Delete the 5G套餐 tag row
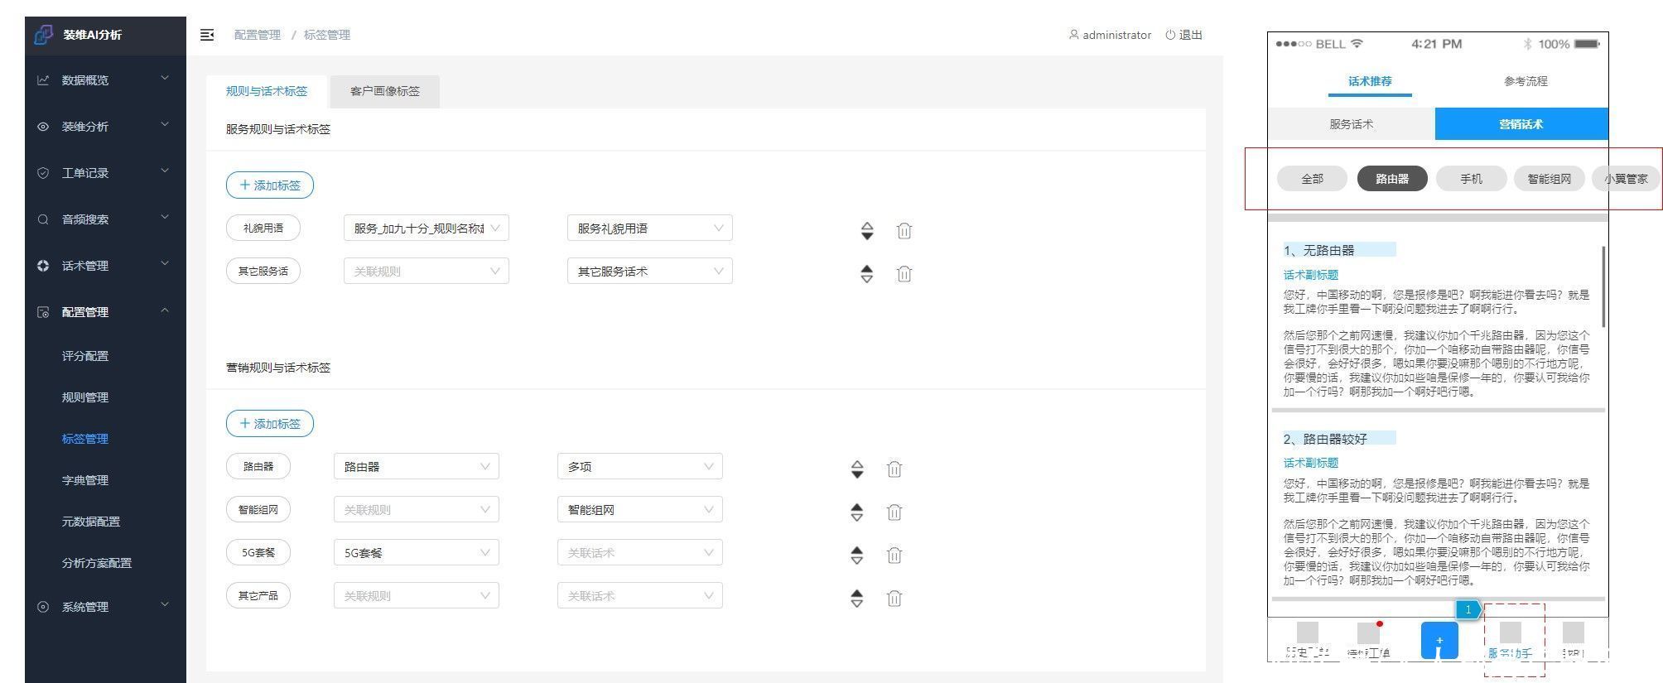 pyautogui.click(x=894, y=556)
